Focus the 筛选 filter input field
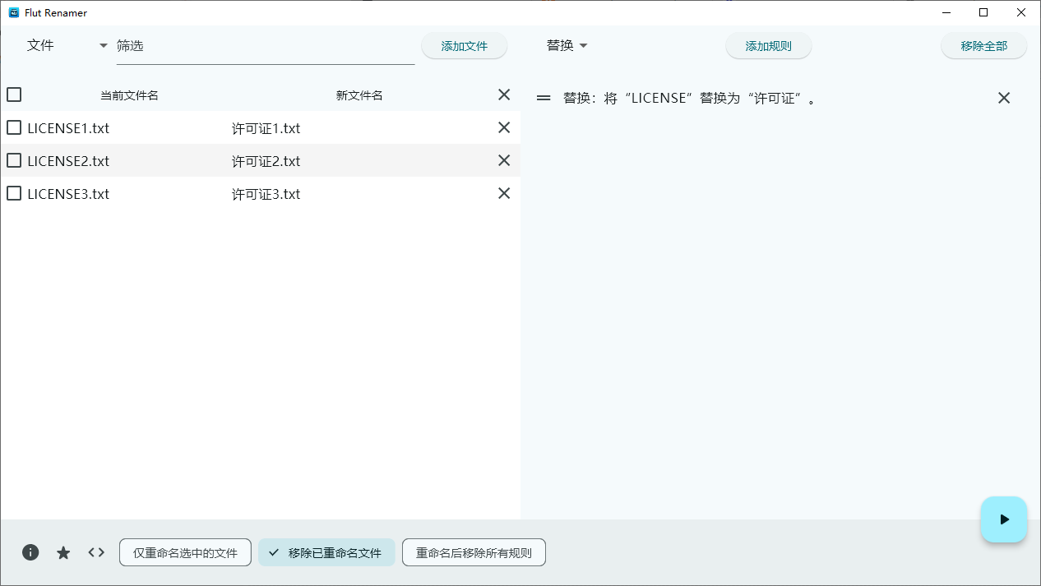 click(266, 47)
